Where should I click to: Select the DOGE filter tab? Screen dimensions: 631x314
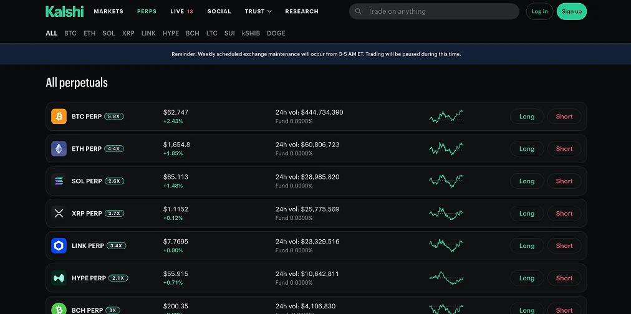276,34
